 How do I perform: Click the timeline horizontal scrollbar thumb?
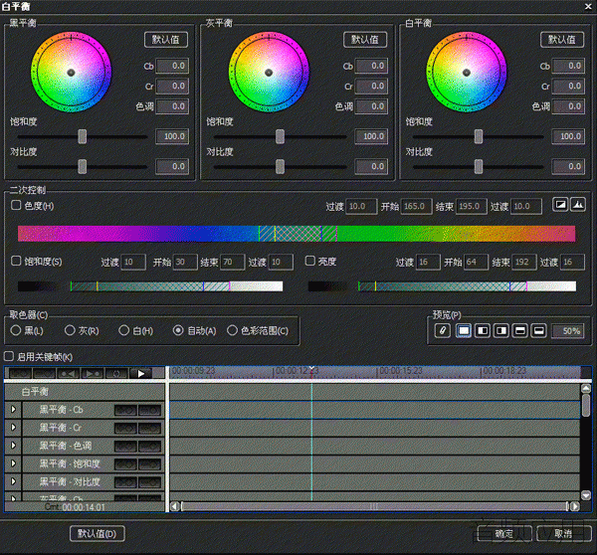coord(374,506)
